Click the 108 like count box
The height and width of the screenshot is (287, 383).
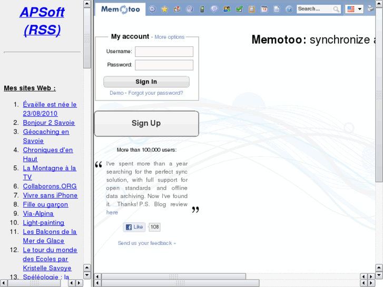(154, 227)
